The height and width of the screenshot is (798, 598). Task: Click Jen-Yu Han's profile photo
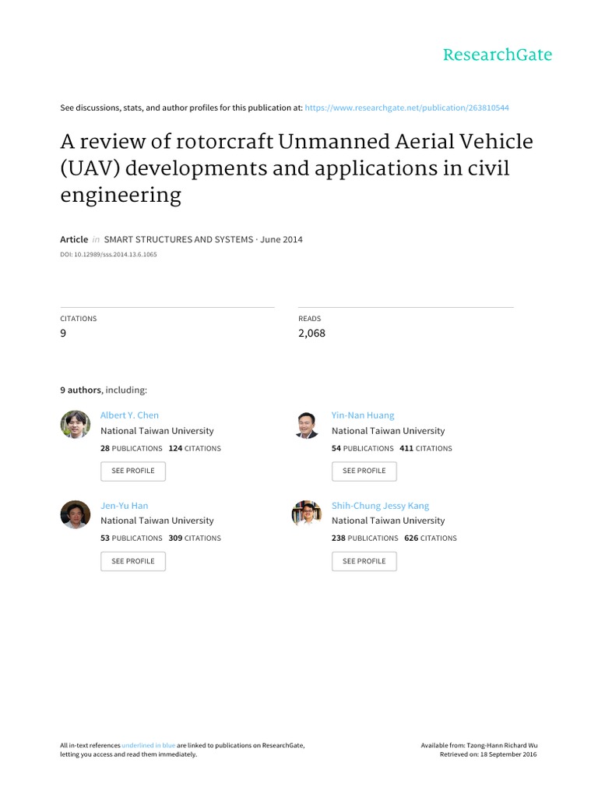76,514
